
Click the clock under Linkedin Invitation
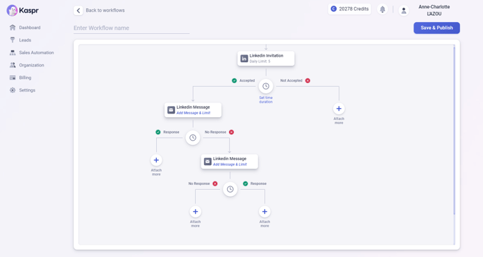[x=266, y=87]
